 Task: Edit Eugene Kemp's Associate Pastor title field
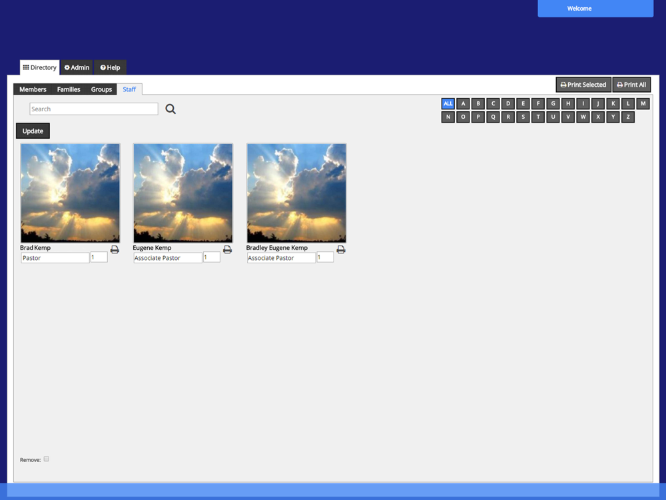pos(168,257)
